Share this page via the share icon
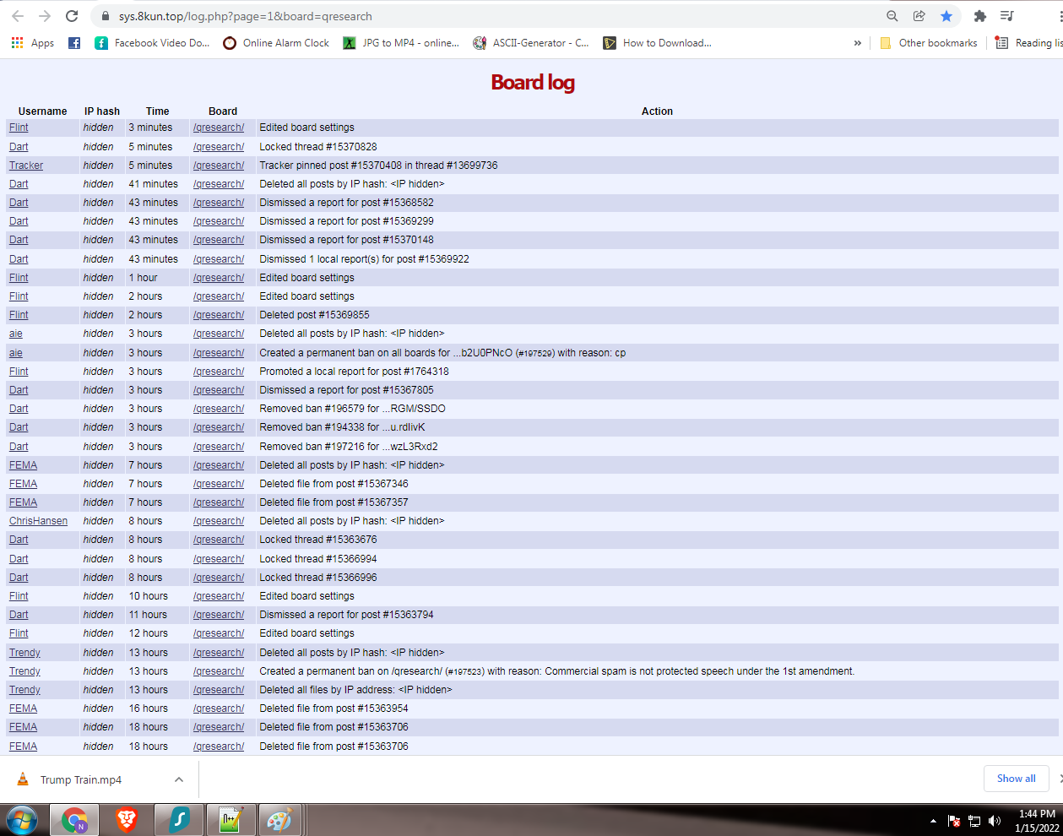1063x836 pixels. pos(919,16)
